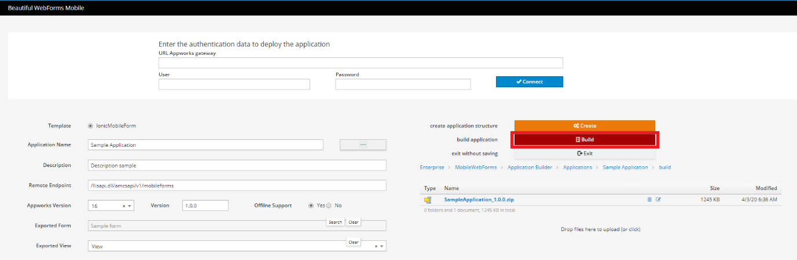Open the Appworks Version dropdown
This screenshot has width=797, height=260.
130,206
